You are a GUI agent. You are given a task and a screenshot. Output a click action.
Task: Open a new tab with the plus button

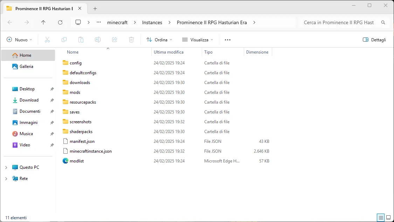point(95,8)
